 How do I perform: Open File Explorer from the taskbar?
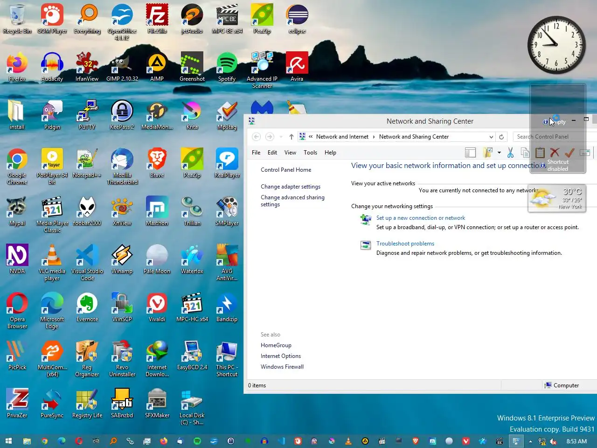(x=27, y=441)
